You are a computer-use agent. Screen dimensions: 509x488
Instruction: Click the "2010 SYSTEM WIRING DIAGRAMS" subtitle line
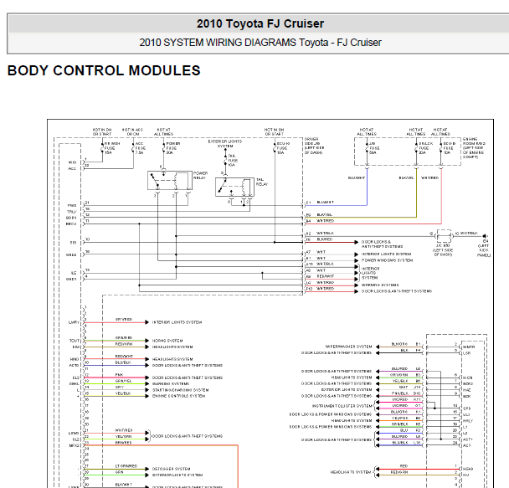260,43
